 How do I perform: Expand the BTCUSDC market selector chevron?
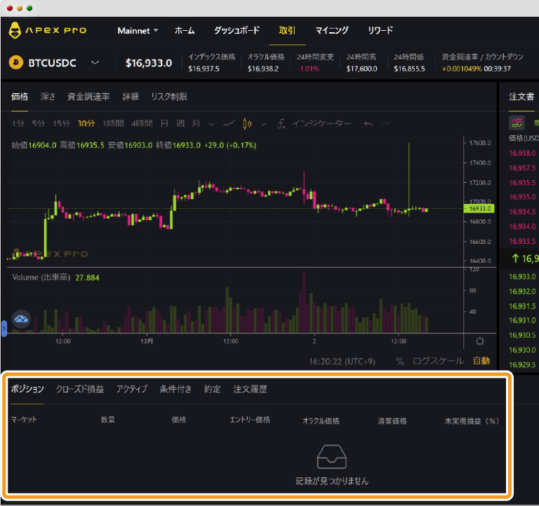95,62
